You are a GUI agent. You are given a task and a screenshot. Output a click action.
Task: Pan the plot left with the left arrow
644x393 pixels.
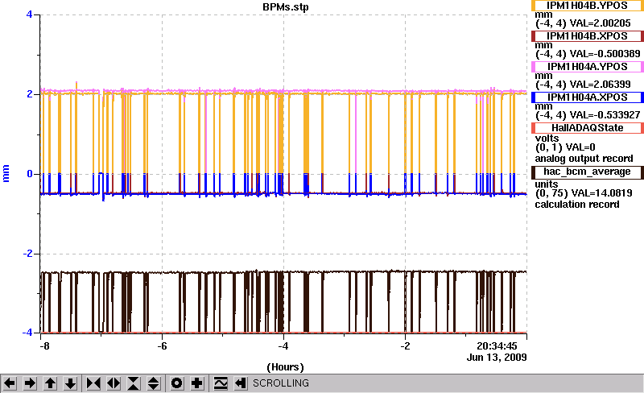pos(10,383)
